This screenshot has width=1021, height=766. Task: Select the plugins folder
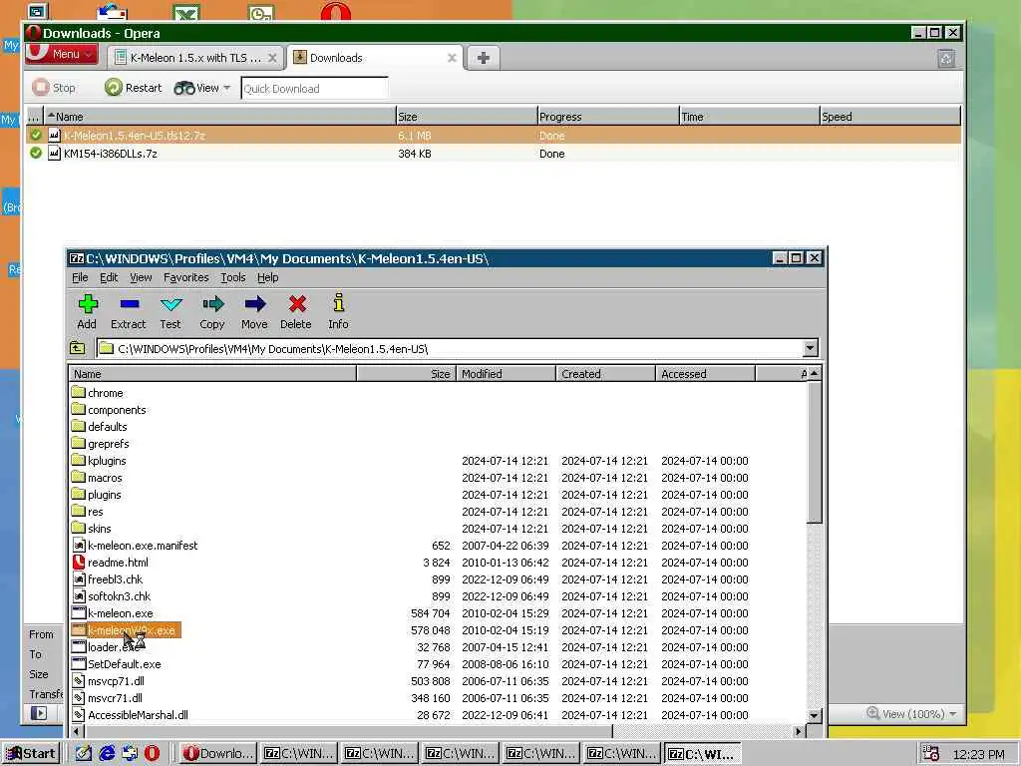97,495
